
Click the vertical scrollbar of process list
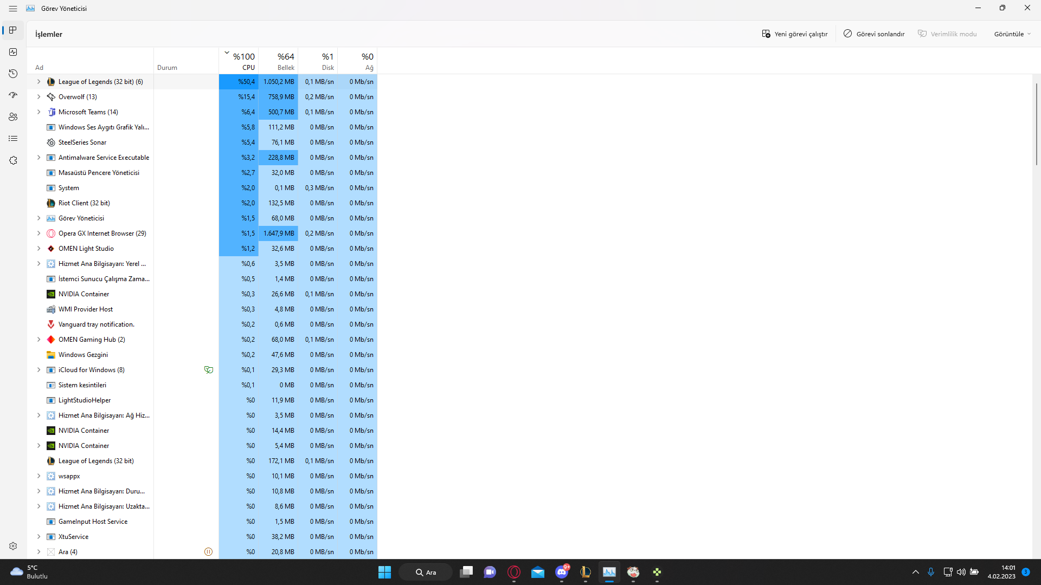click(1036, 125)
